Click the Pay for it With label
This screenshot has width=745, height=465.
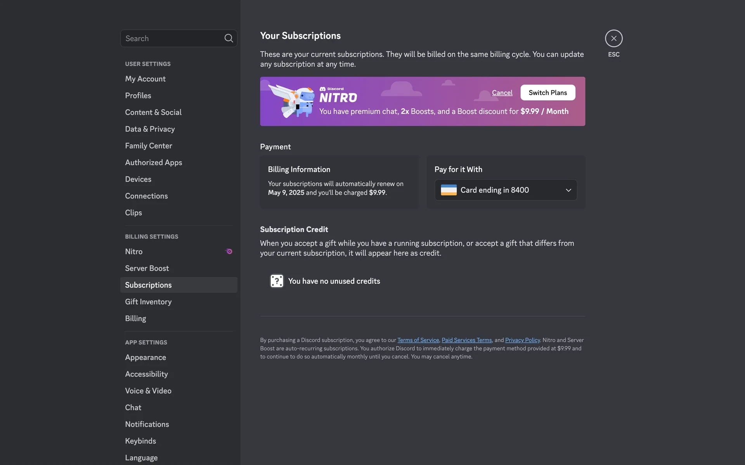[x=458, y=169]
